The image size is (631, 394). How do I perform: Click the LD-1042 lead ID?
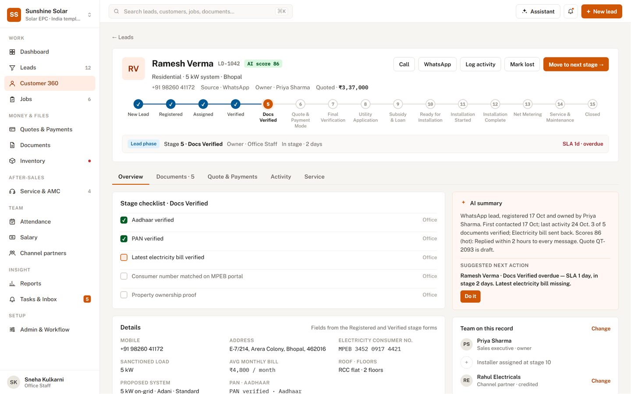(x=229, y=64)
